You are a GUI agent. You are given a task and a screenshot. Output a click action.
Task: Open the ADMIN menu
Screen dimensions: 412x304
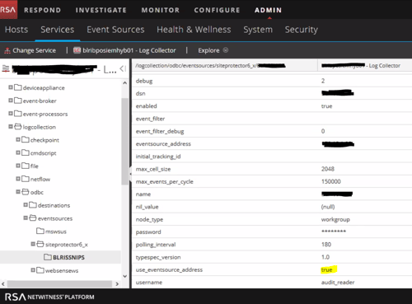point(268,10)
